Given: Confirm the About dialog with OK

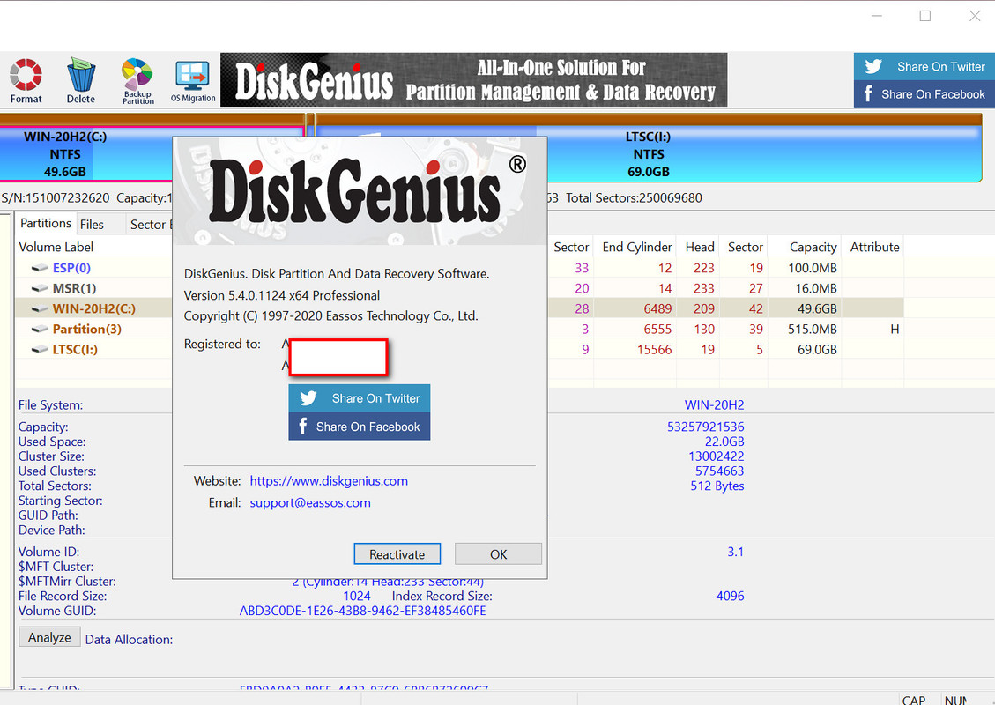Looking at the screenshot, I should tap(498, 554).
